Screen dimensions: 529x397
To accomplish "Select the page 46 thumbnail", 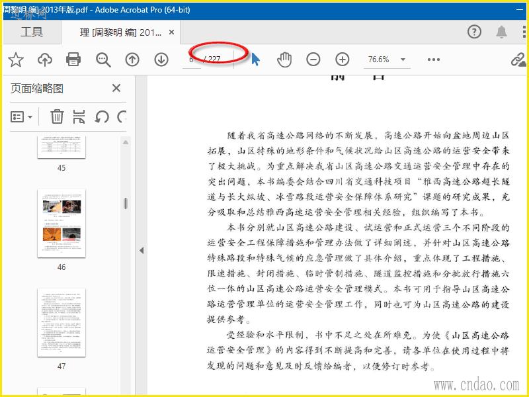I will (x=61, y=224).
